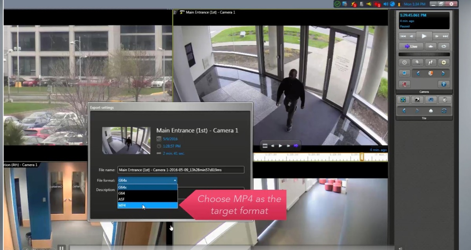Expand the playback speed options on camera toolbar

431,62
